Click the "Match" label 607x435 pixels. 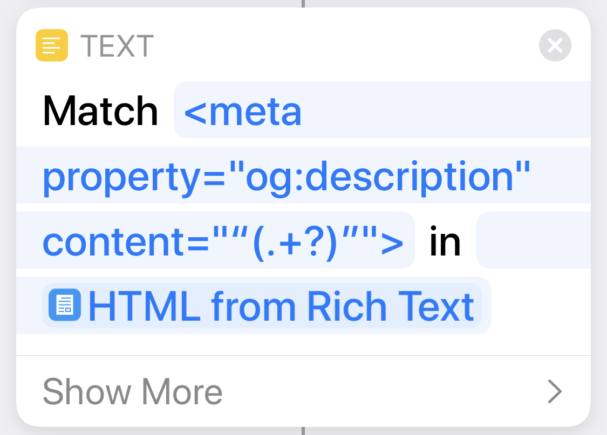[100, 111]
